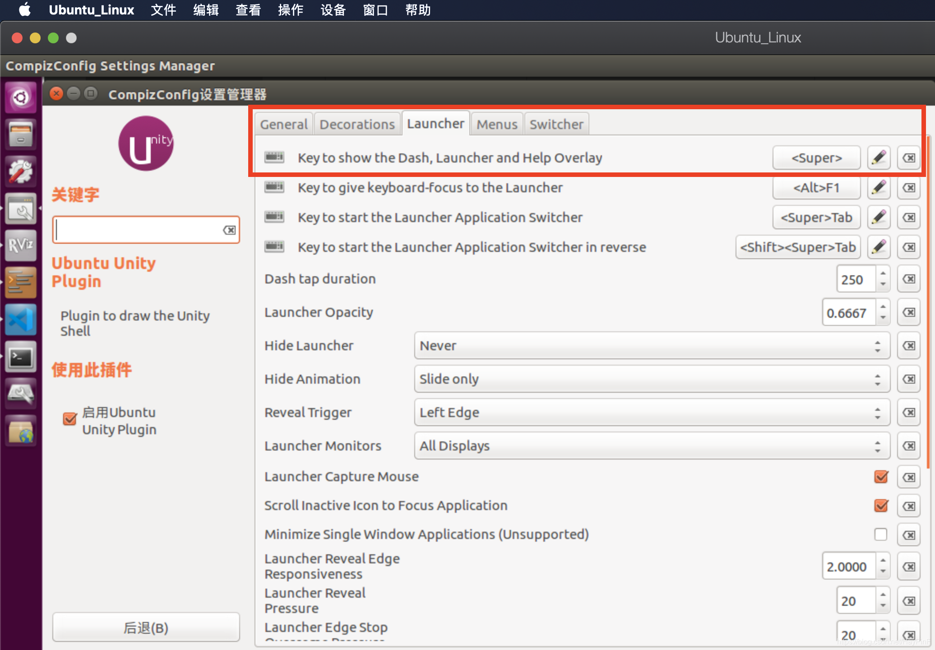
Task: Open CompizConfig launcher icon in dock
Action: tap(20, 209)
